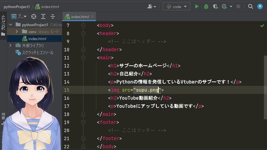Select index.html in the project tree

(x=34, y=39)
